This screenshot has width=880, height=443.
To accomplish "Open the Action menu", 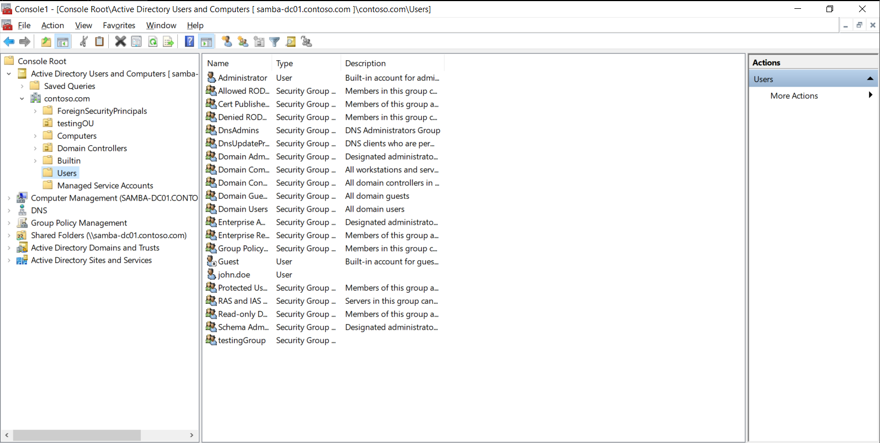I will [x=52, y=25].
